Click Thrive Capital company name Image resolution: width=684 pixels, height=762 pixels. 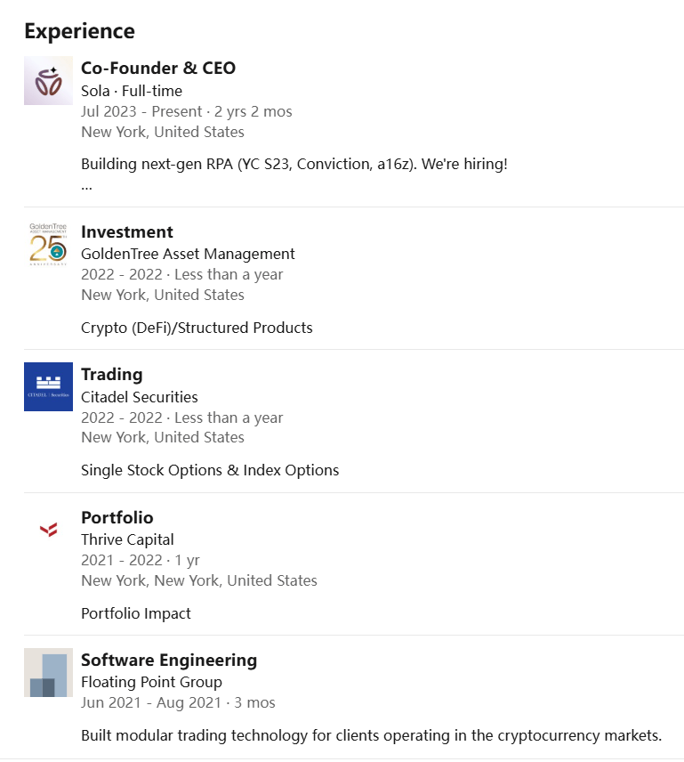pyautogui.click(x=127, y=539)
